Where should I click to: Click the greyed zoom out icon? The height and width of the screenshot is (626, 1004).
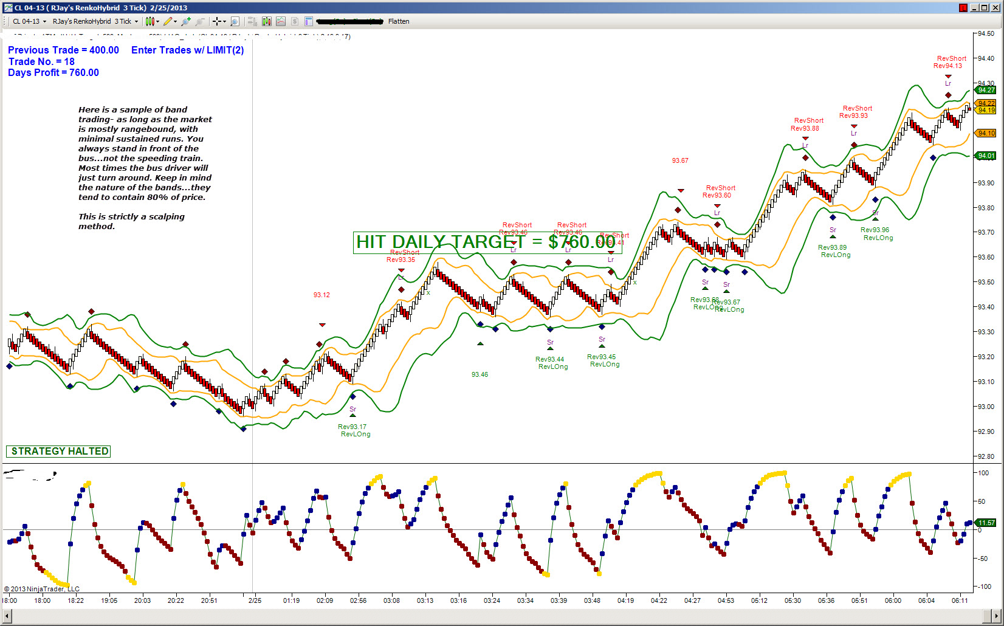(199, 21)
